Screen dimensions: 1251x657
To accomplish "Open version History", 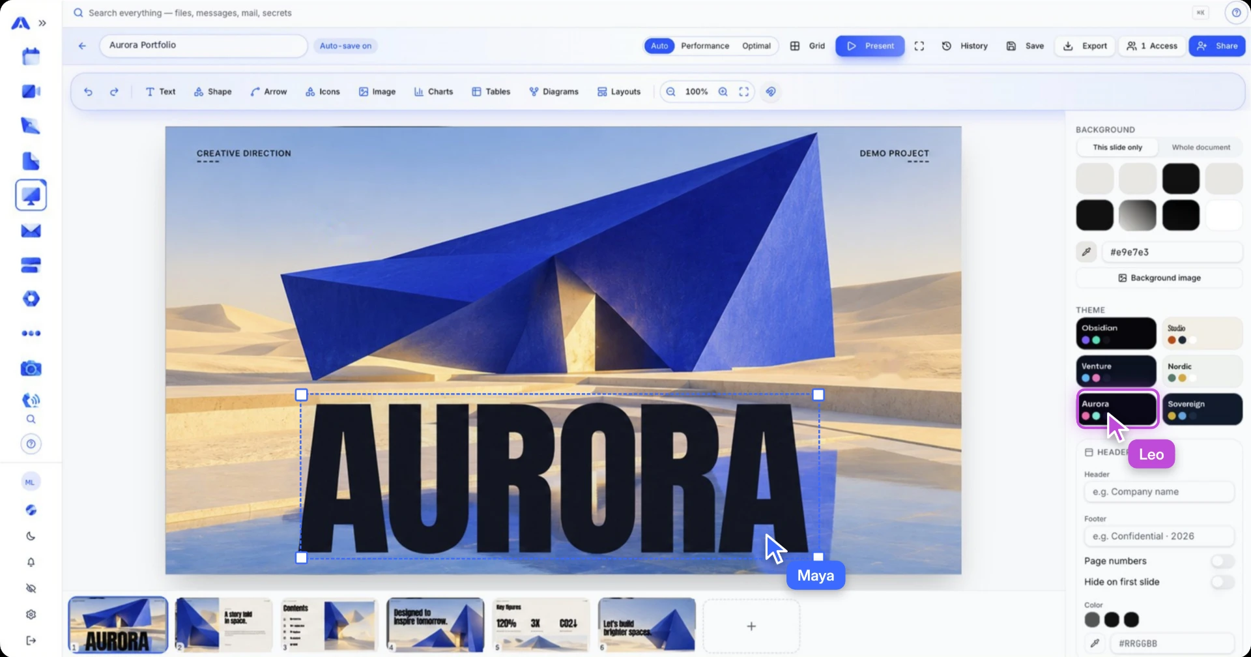I will tap(965, 46).
